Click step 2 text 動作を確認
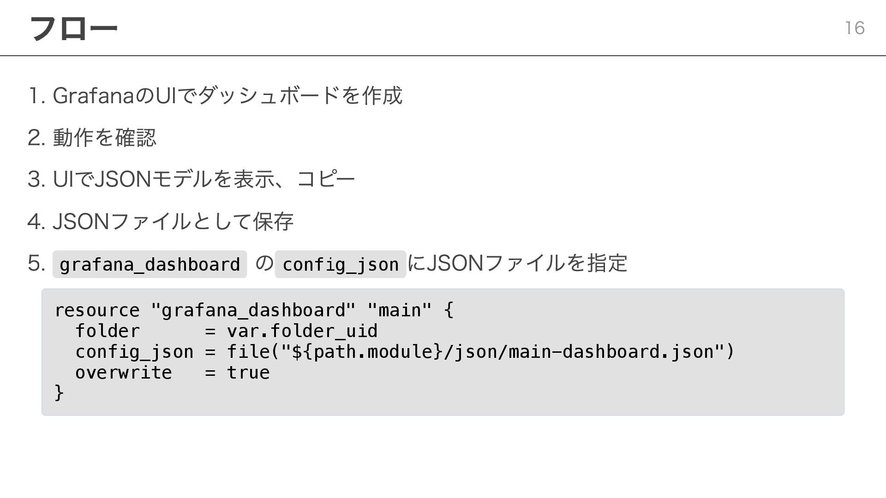Image resolution: width=886 pixels, height=498 pixels. [105, 138]
